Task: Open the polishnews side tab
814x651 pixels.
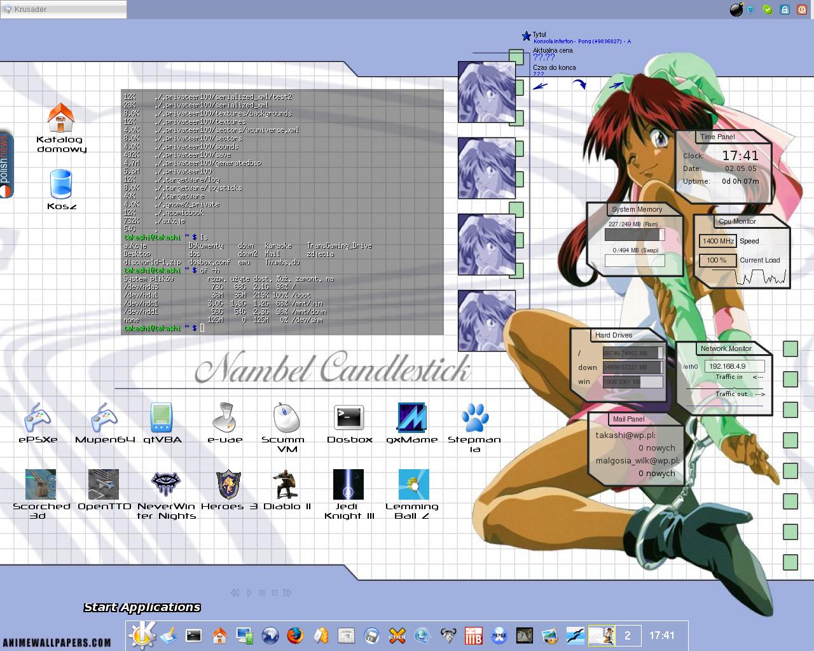Action: [x=6, y=165]
